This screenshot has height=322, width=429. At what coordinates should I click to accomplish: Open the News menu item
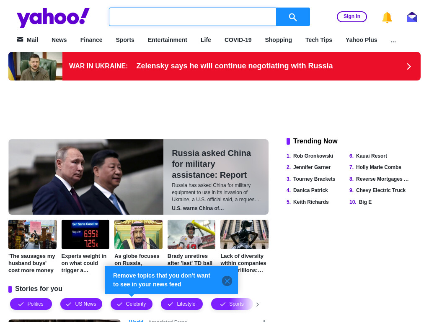(59, 40)
